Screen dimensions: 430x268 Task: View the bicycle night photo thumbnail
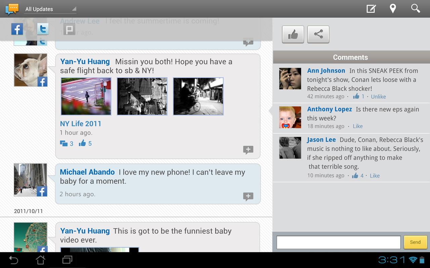pos(198,96)
